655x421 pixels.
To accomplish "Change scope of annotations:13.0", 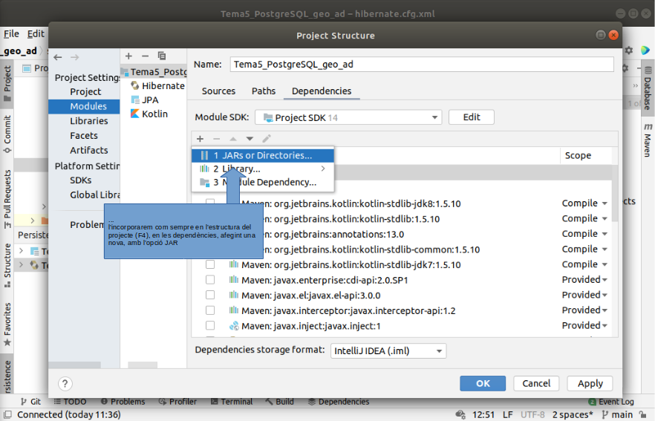I will pyautogui.click(x=584, y=234).
